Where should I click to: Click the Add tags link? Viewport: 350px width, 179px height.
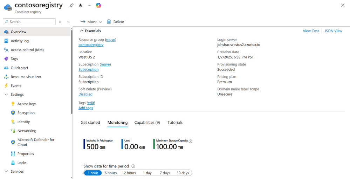(x=86, y=108)
